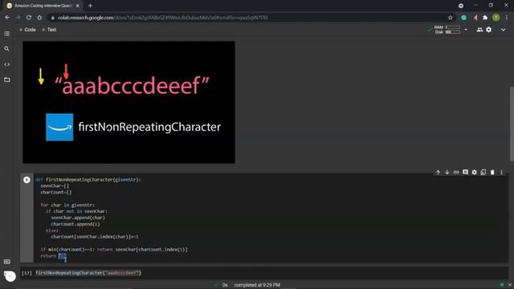Mirror the cell in a tab
Viewport: 514px width, 289px height.
483,172
